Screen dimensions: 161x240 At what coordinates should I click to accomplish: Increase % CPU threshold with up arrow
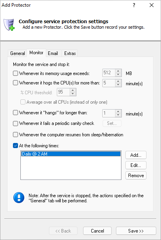[x=72, y=90]
